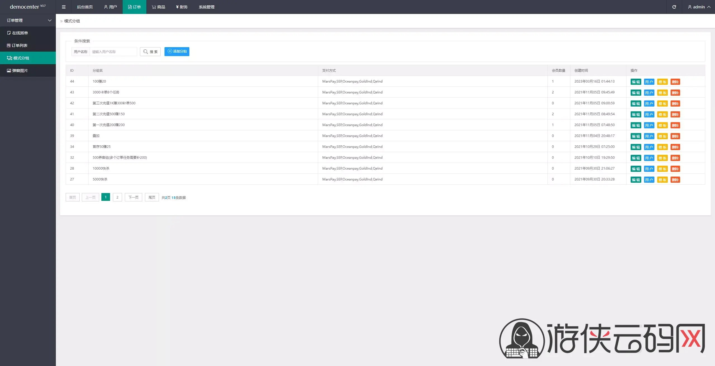Viewport: 715px width, 366px height.
Task: Go to page 2 in pagination
Action: [117, 197]
